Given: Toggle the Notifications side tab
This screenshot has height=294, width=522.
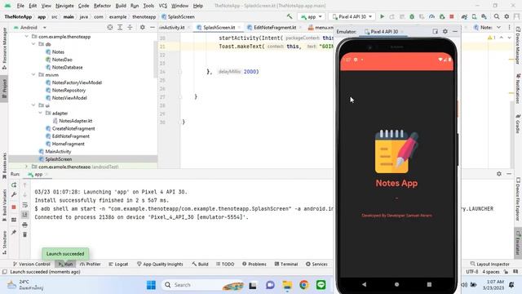Looking at the screenshot, I should click(518, 88).
